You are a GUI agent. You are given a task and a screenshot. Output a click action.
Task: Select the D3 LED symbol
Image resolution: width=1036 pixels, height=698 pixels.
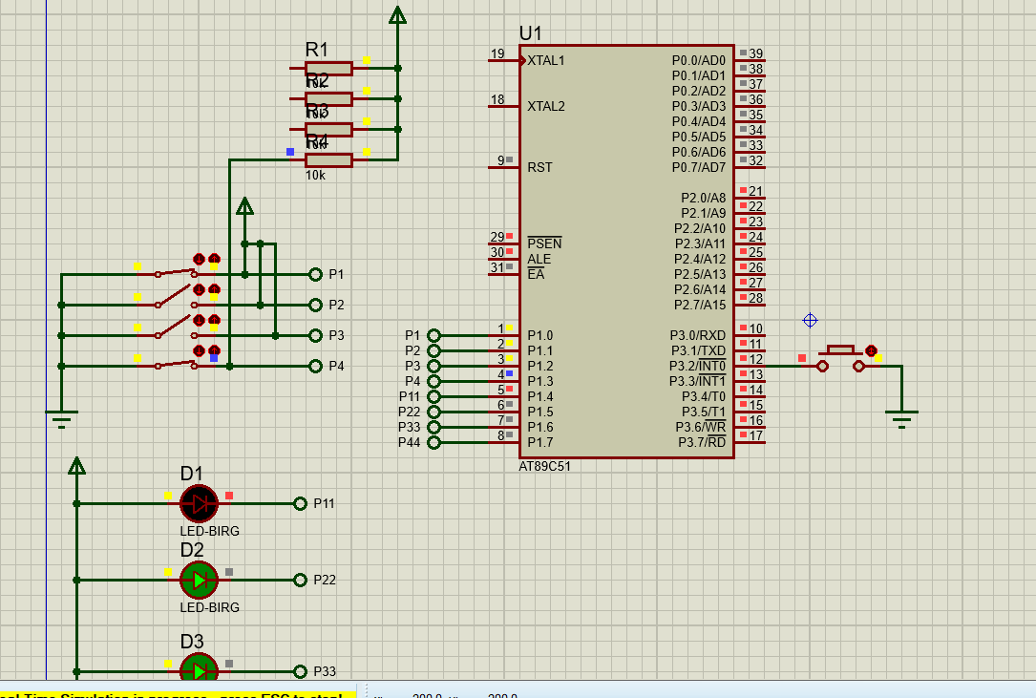199,667
